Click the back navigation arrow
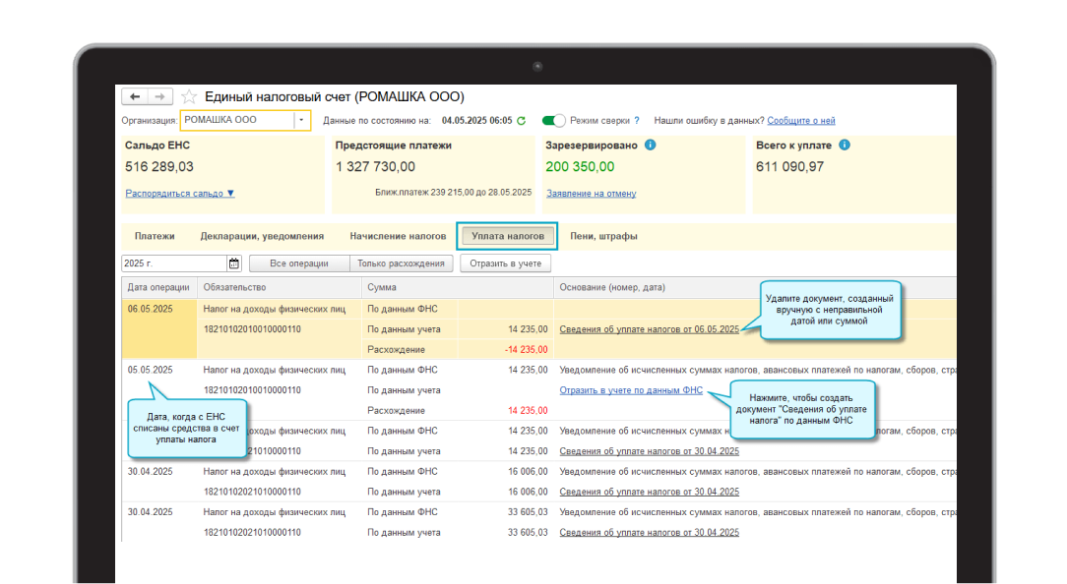This screenshot has height=584, width=1067. click(x=135, y=96)
